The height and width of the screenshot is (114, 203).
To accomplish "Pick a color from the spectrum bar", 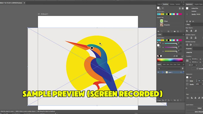I will [x=170, y=60].
